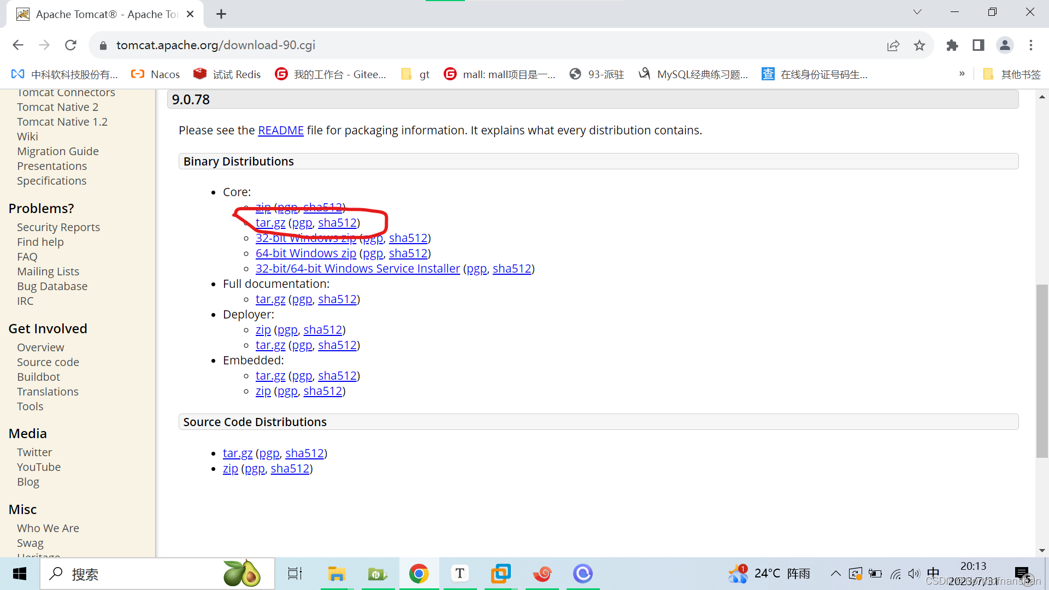Open Source code sidebar link
Screen dimensions: 1049x590
click(48, 362)
